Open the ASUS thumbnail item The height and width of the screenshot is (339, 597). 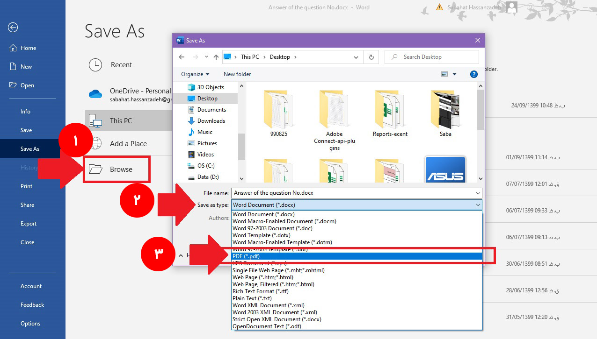point(445,169)
